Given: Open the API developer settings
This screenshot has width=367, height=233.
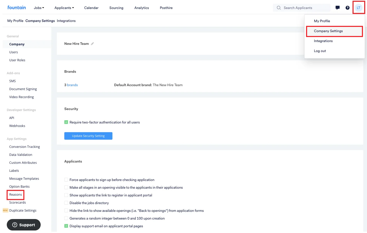Looking at the screenshot, I should 12,118.
